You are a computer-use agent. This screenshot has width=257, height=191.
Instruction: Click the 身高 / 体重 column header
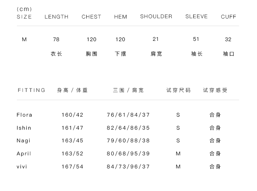click(x=73, y=90)
